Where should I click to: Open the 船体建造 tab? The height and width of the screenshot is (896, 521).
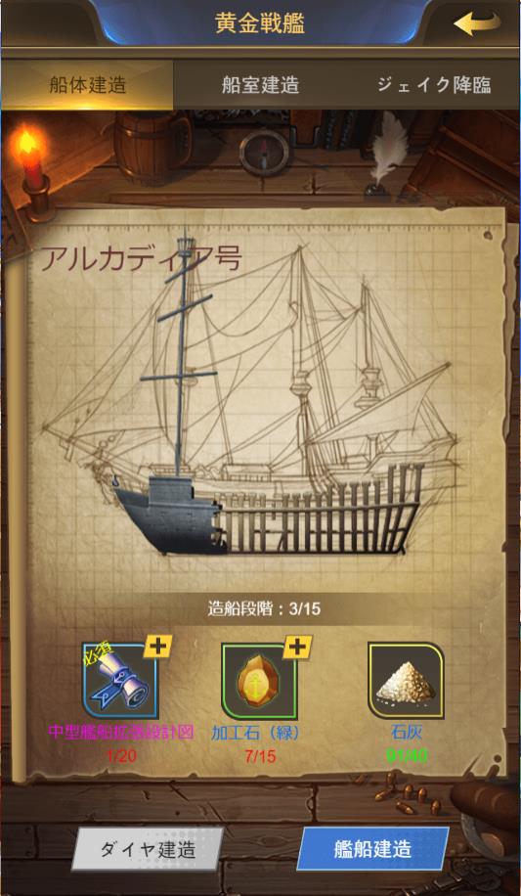tap(87, 84)
